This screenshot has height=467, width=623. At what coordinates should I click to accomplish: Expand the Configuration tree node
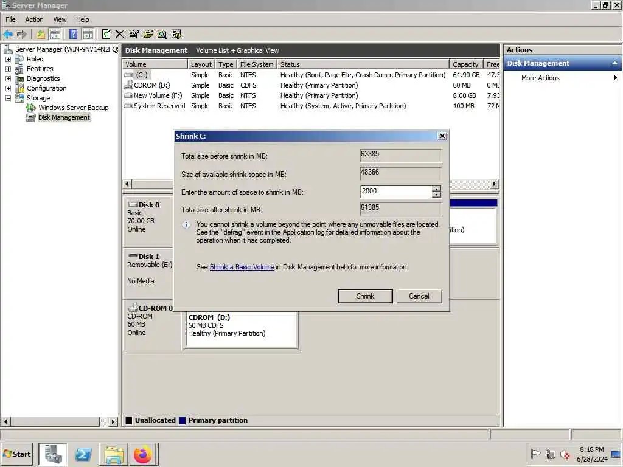(8, 89)
